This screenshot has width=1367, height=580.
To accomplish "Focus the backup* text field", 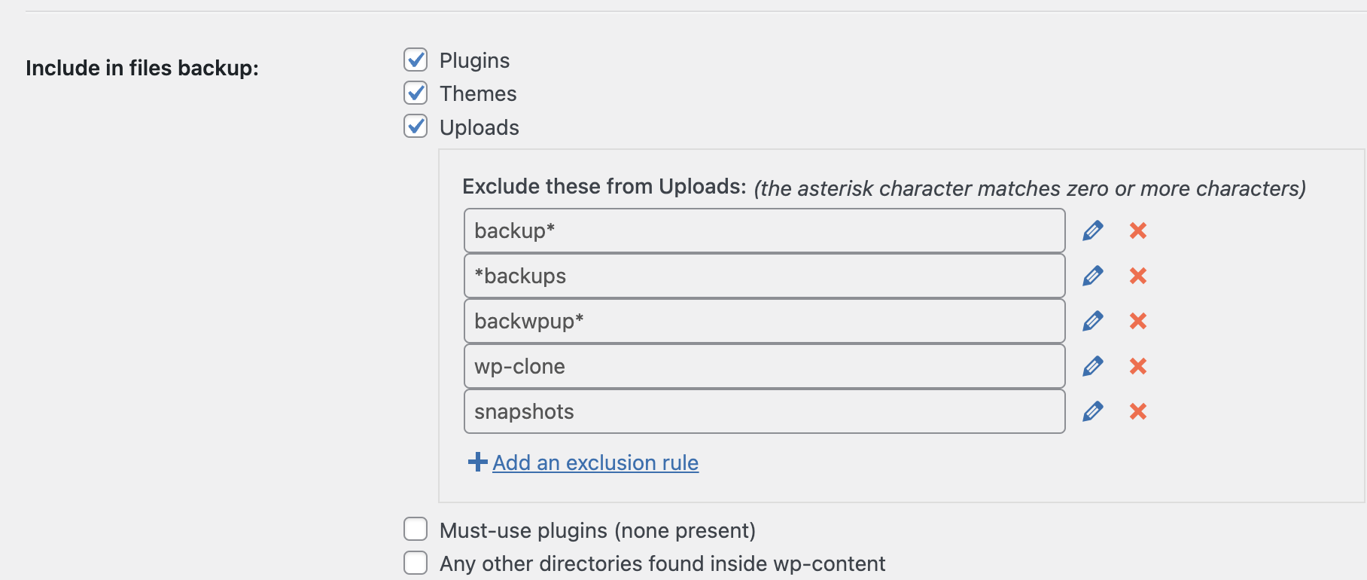I will [765, 230].
